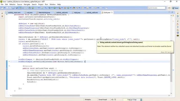Click the Quick Access search field
Image resolution: width=180 pixels, height=101 pixels.
156,8
